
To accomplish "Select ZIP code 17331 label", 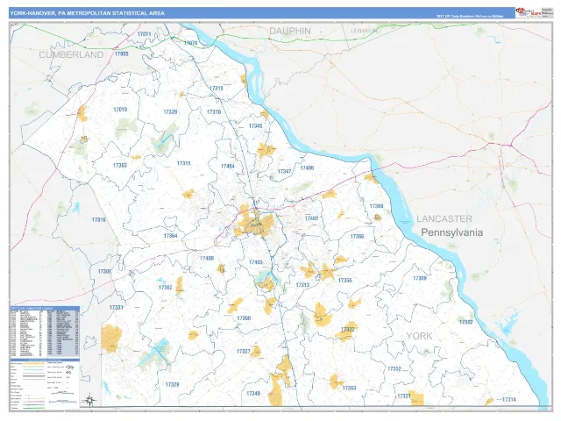I will (x=117, y=308).
